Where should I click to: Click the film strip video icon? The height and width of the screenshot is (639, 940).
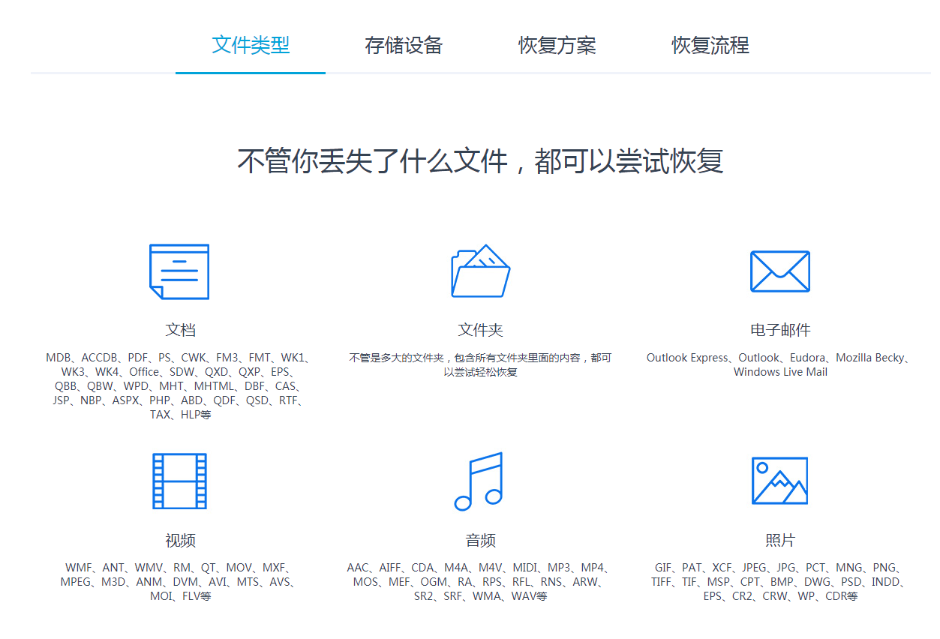click(x=179, y=481)
